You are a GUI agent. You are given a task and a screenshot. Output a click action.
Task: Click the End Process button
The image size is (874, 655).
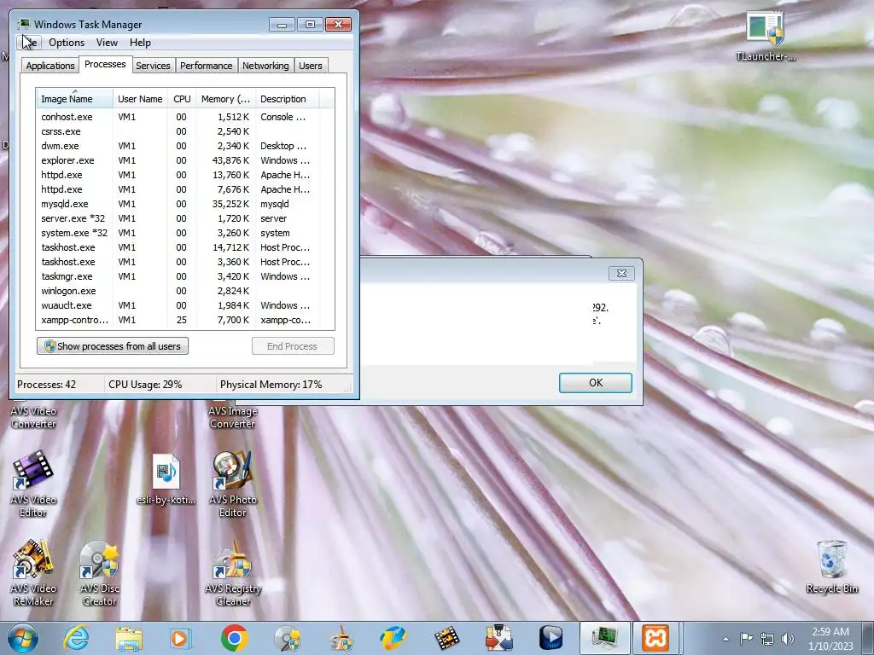(292, 346)
